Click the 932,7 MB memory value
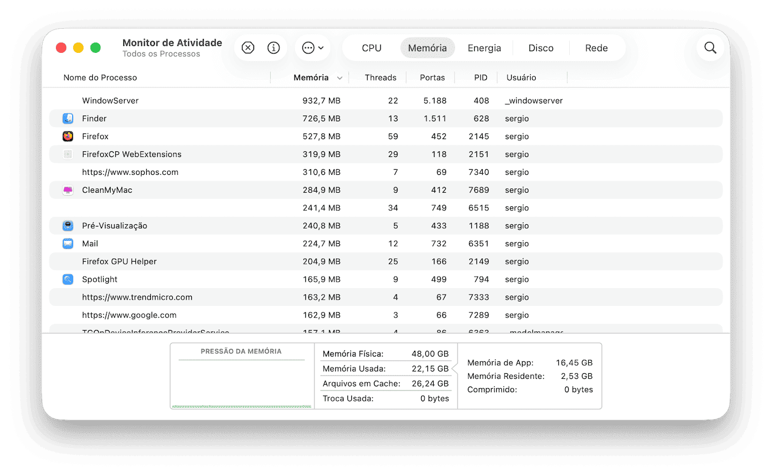 tap(321, 101)
